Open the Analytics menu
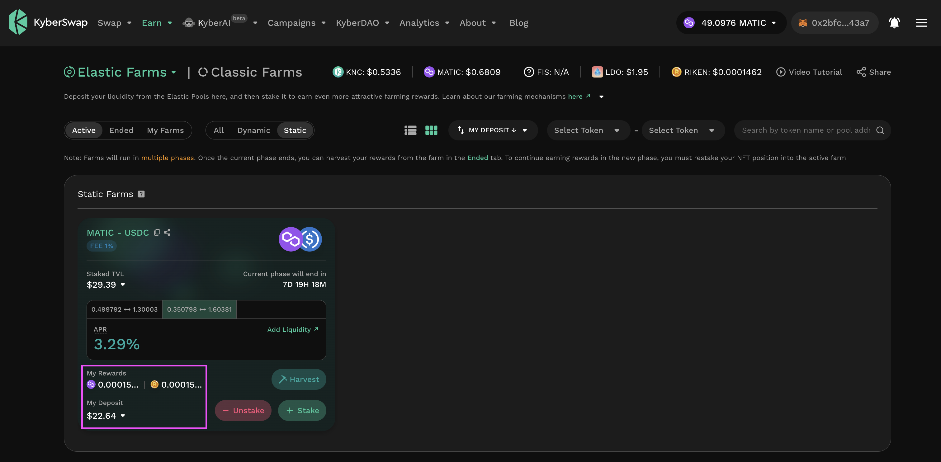This screenshot has height=462, width=941. coord(424,23)
